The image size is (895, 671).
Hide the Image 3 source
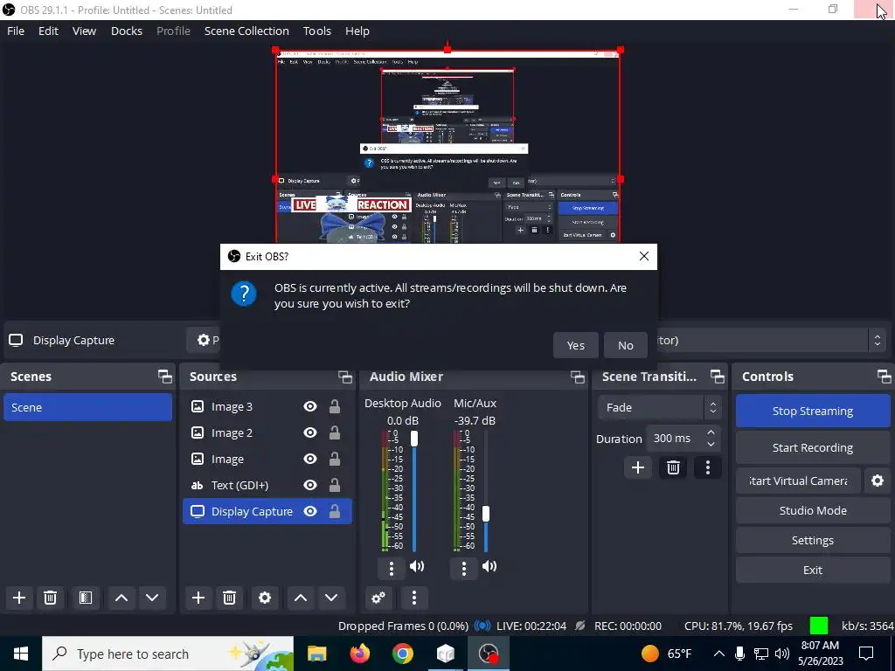310,406
